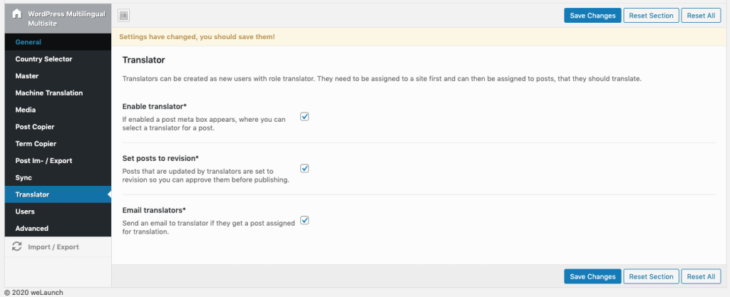Viewport: 730px width, 297px height.
Task: Open the Sync section
Action: point(24,177)
